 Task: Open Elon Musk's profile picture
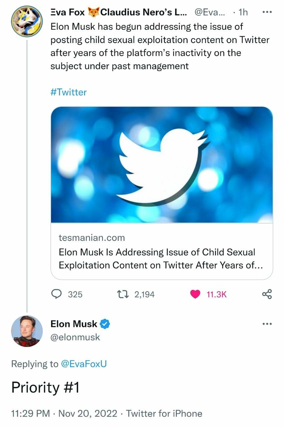point(26,331)
